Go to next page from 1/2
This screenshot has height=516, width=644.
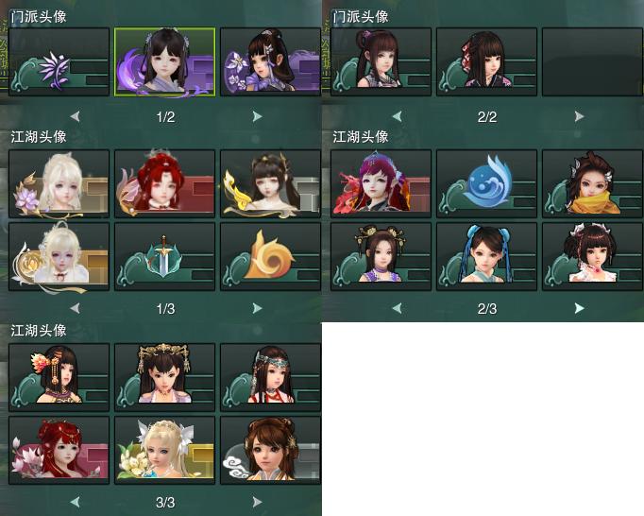point(257,117)
